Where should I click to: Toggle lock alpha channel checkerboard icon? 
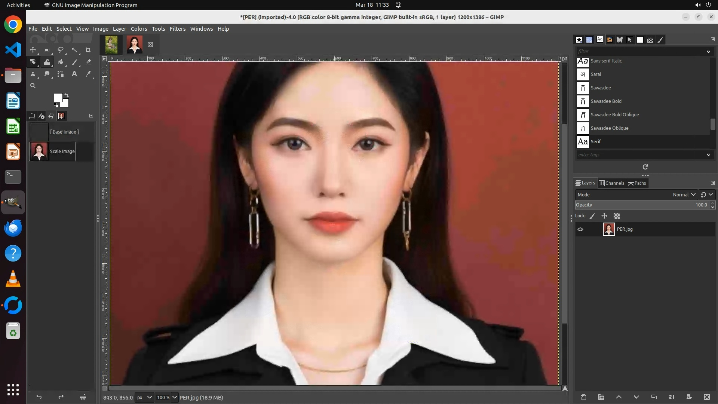point(617,216)
